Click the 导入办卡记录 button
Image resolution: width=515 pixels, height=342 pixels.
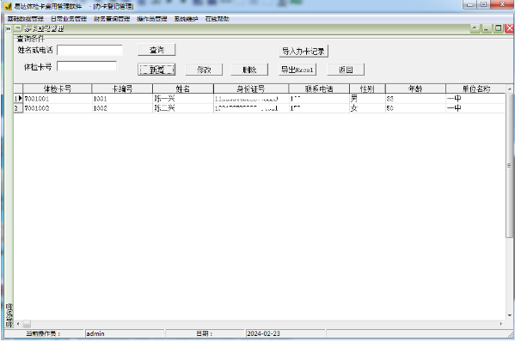pos(303,52)
